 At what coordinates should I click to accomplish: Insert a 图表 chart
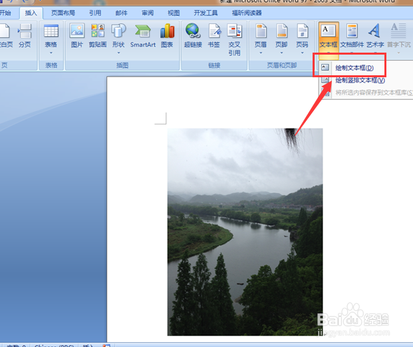click(x=167, y=35)
